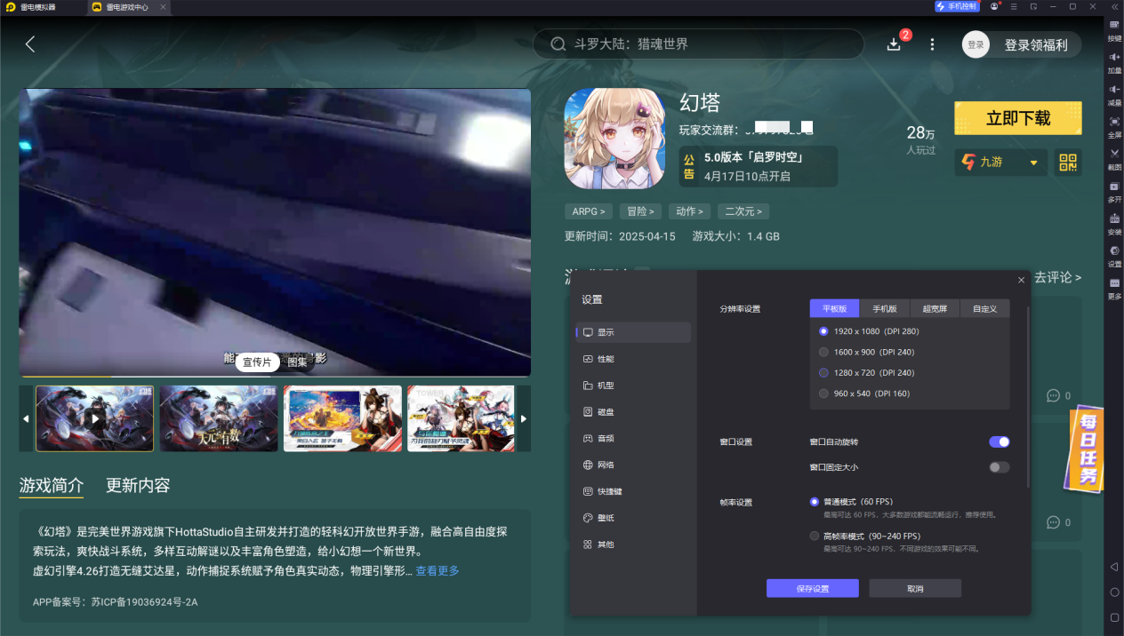Switch to 手机版 resolution tab

click(884, 309)
